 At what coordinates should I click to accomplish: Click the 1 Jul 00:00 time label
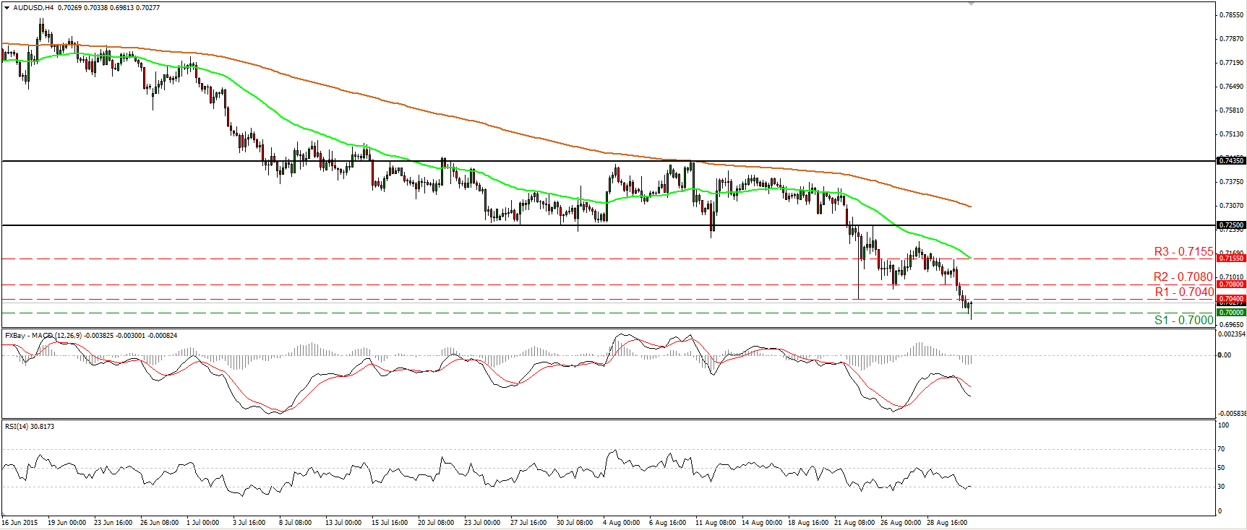(203, 523)
